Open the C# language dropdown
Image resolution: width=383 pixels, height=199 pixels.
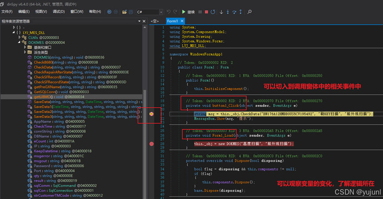point(150,11)
